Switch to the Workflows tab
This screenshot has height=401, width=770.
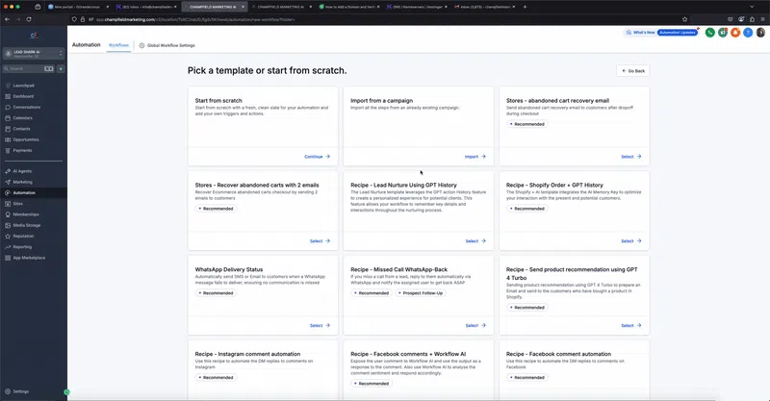pyautogui.click(x=118, y=45)
